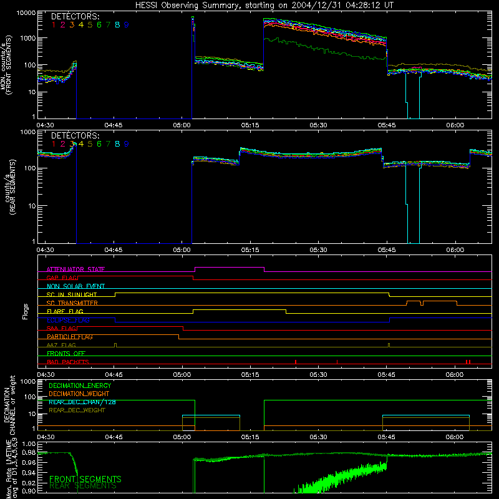Click the SC TRANSMITTER flag label
Image resolution: width=499 pixels, height=499 pixels.
[x=72, y=303]
